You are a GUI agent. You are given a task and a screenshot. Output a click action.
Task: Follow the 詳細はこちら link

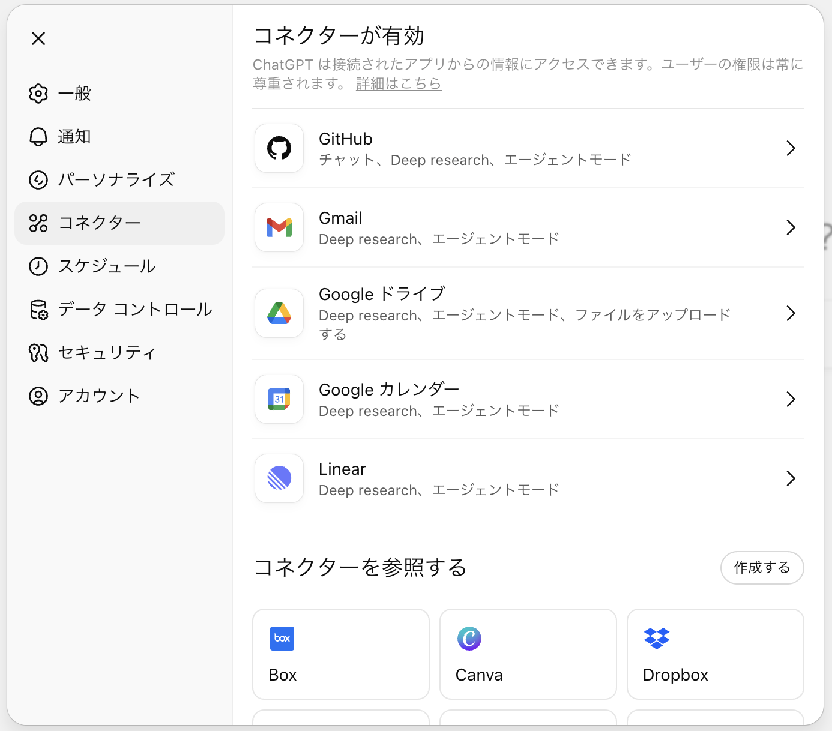[399, 83]
